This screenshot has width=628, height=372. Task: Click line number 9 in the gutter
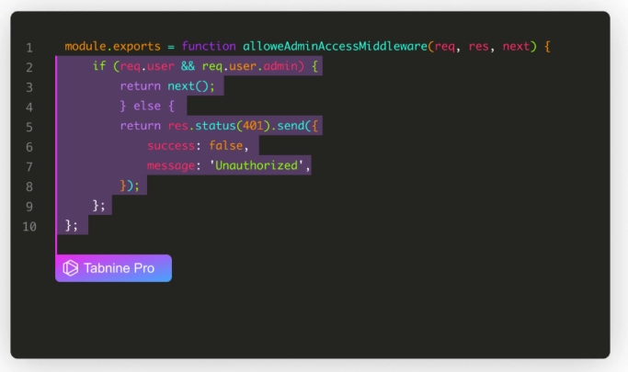coord(29,207)
